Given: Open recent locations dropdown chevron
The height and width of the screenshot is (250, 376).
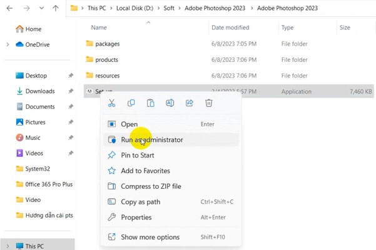Looking at the screenshot, I should [x=41, y=9].
